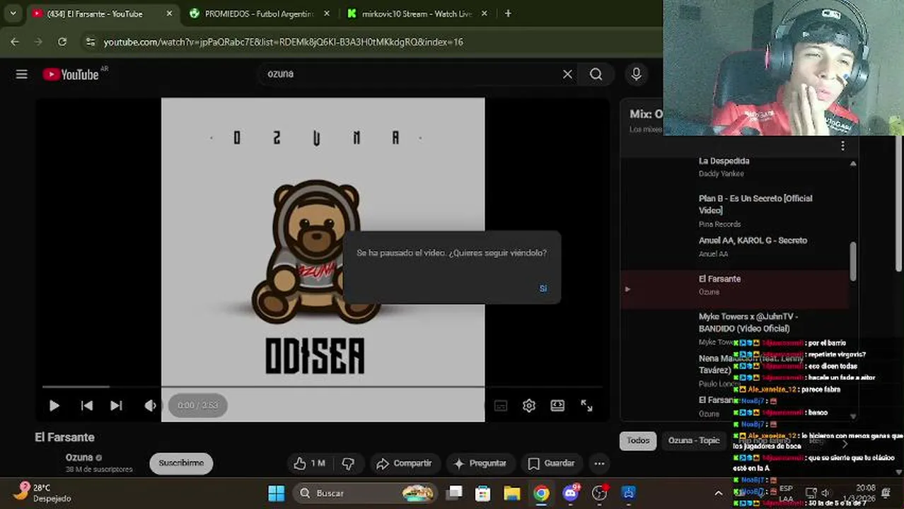Screen dimensions: 904x509
Task: Click the video progress bar
Action: click(x=322, y=387)
